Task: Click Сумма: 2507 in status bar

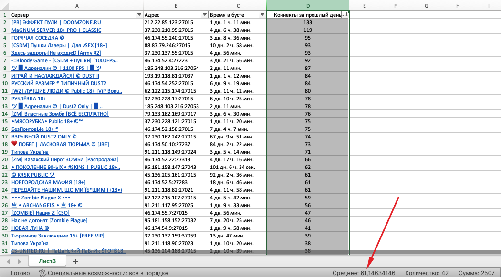Action: pos(476,273)
